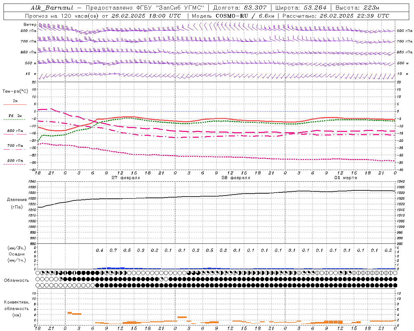Select the elevation text Высота: 223м
Screen dimensions: 414x331
357,8
